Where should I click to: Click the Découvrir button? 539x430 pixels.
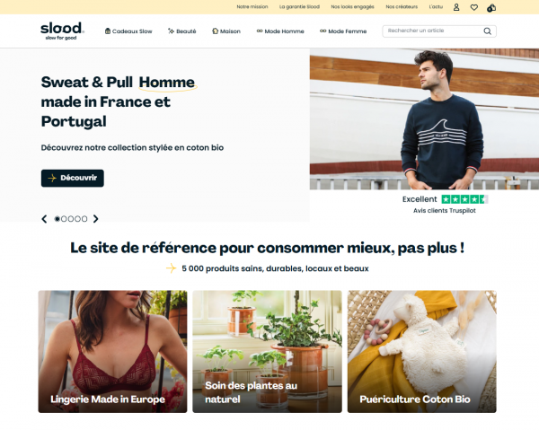point(73,179)
